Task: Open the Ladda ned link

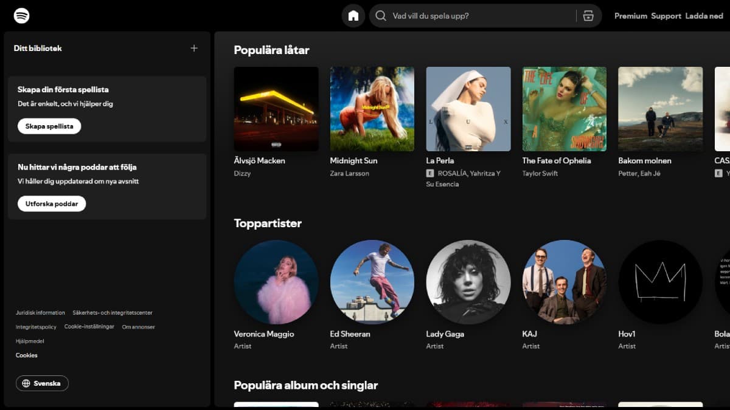Action: [x=704, y=16]
